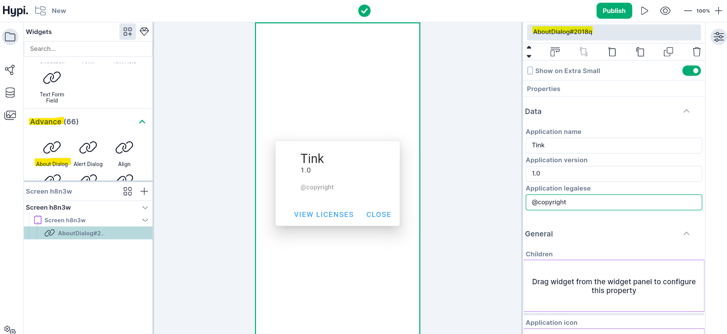Select AboutDialog item in screen tree
This screenshot has height=334, width=727.
pos(81,233)
